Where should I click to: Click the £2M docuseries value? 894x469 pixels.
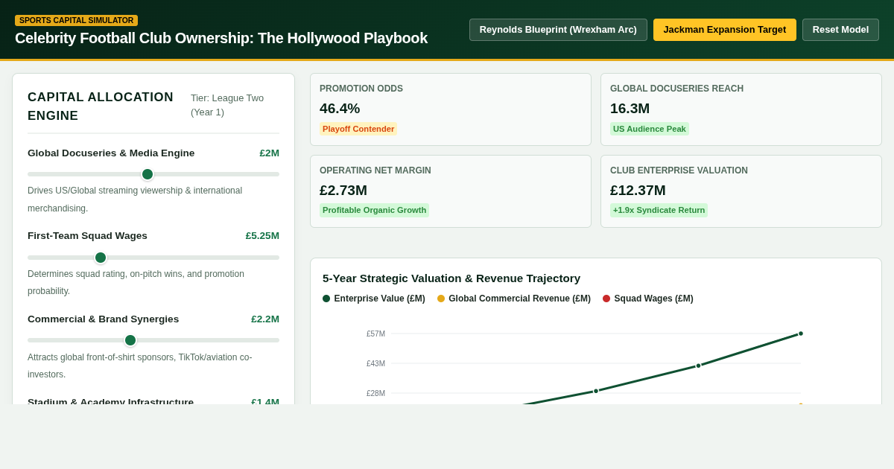270,153
